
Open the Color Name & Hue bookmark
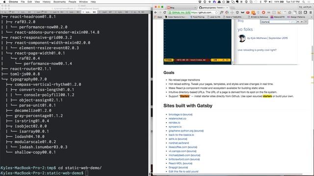175,17
